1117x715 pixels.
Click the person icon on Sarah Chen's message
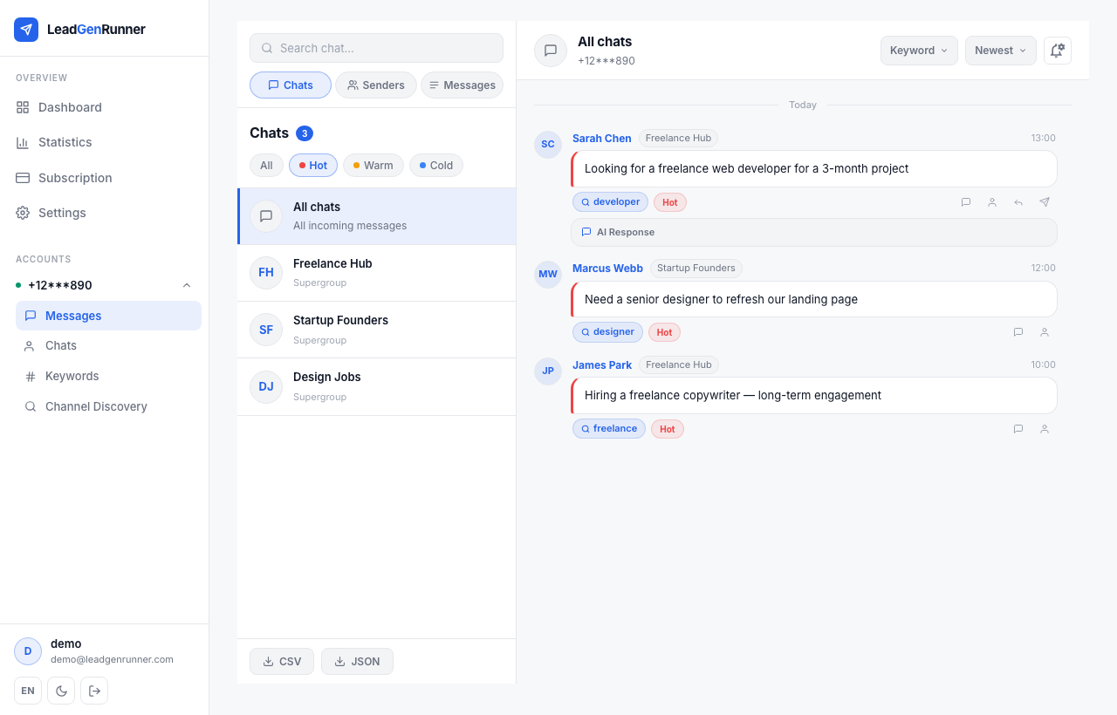point(992,202)
